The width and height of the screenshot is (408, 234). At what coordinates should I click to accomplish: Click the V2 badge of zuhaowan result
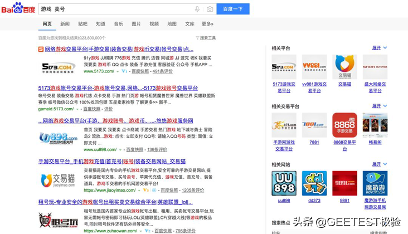pos(148,231)
